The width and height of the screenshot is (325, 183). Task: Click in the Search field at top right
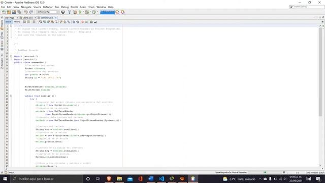[x=307, y=7]
